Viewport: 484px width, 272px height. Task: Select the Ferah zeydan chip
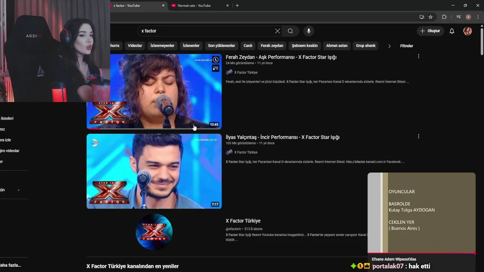[272, 46]
